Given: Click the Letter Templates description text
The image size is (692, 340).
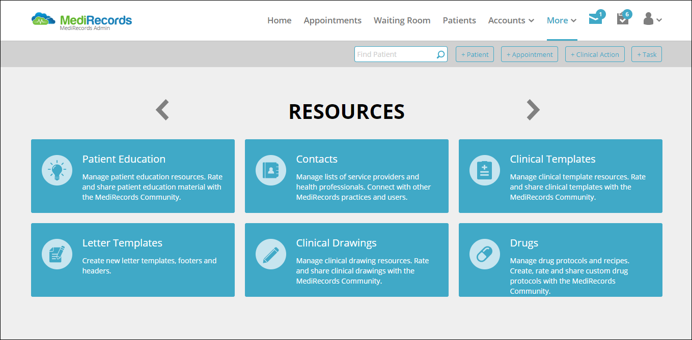Looking at the screenshot, I should 150,266.
